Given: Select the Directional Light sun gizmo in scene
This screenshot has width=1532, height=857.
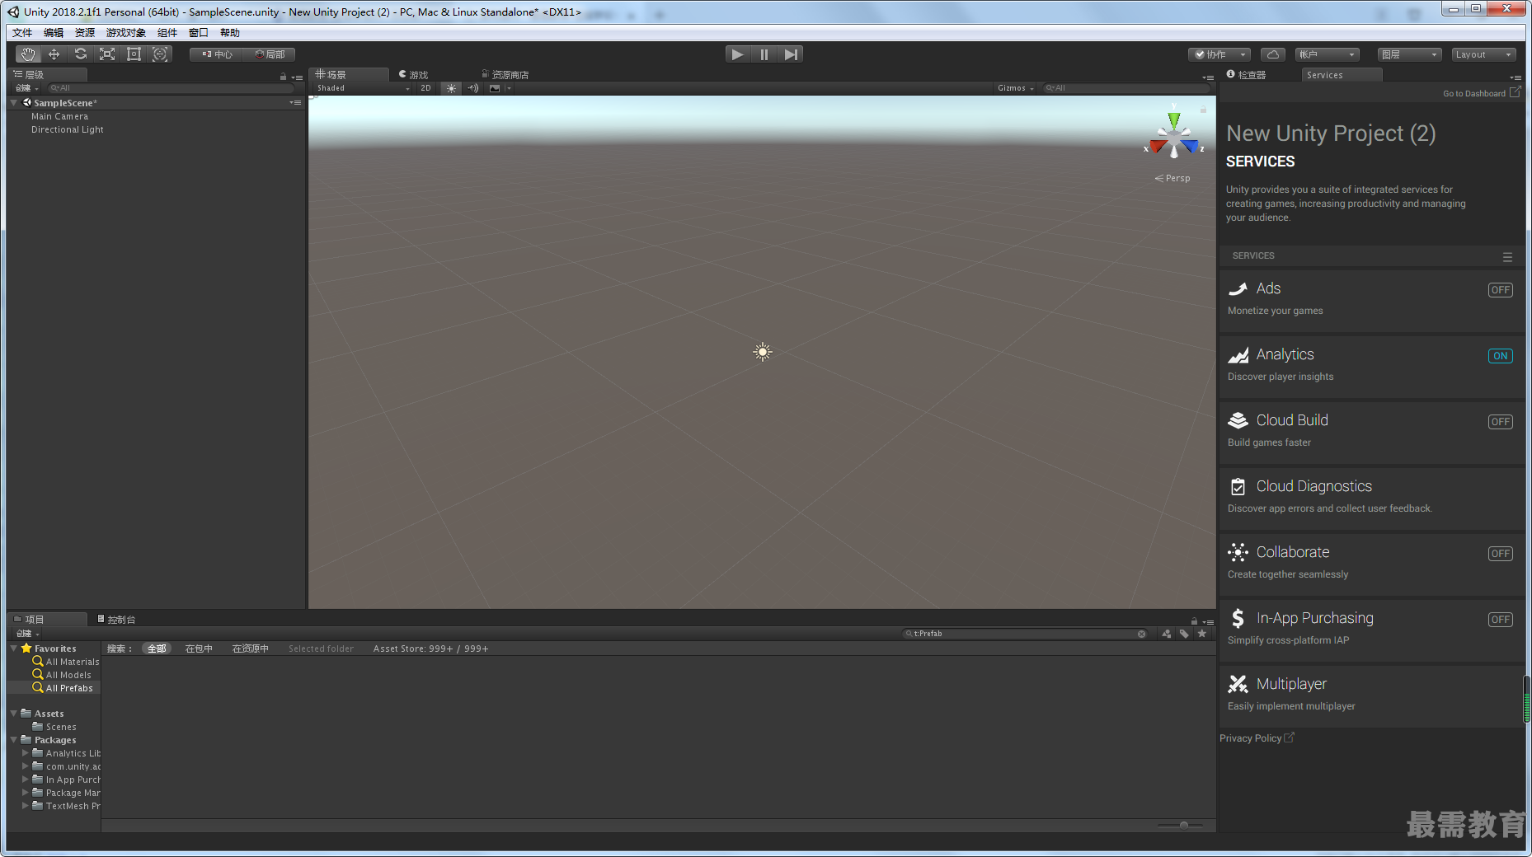Looking at the screenshot, I should point(763,352).
